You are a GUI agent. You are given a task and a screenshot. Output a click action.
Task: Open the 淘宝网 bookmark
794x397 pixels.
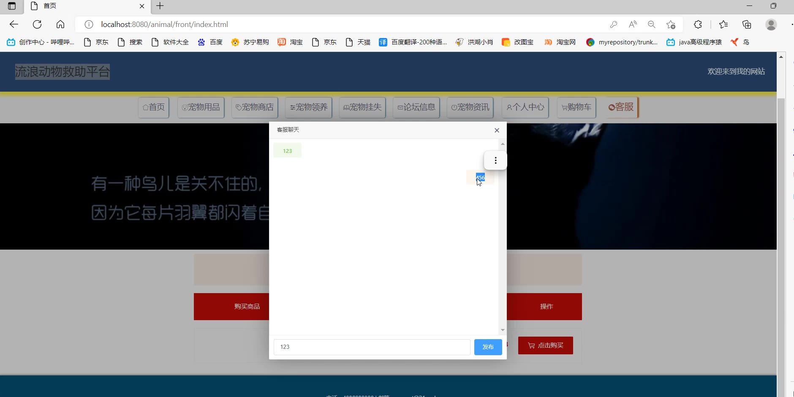[x=560, y=42]
